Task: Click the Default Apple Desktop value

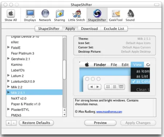Action: click(136, 52)
